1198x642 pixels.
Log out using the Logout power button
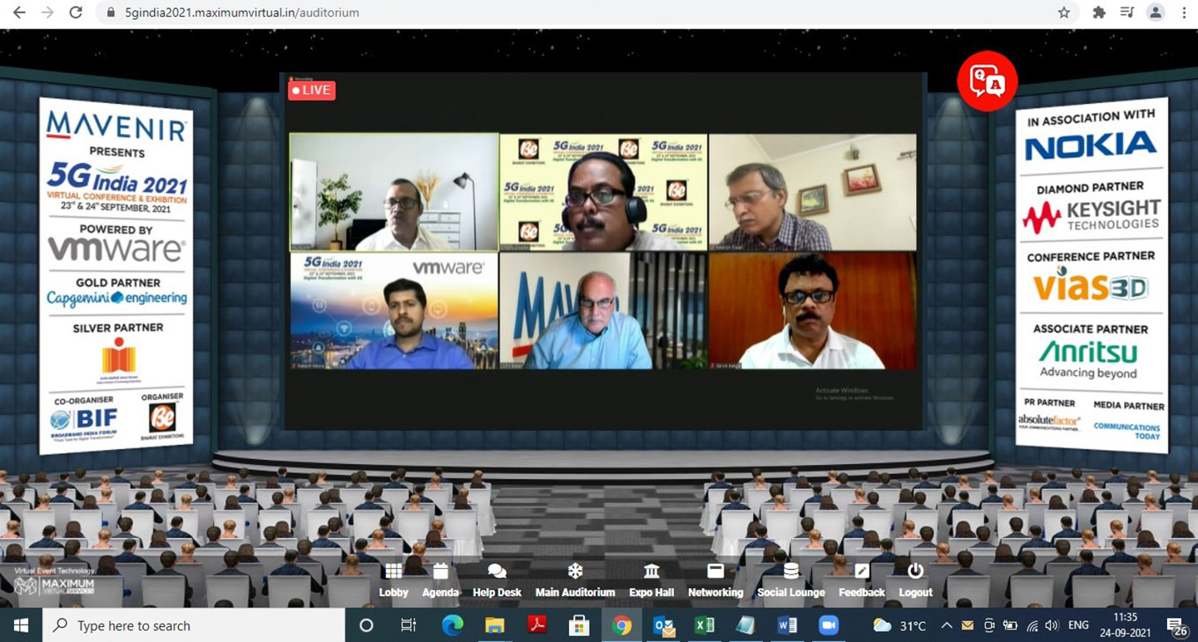tap(915, 580)
